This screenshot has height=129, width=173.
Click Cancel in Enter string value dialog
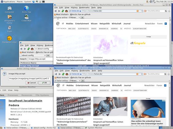[32, 83]
